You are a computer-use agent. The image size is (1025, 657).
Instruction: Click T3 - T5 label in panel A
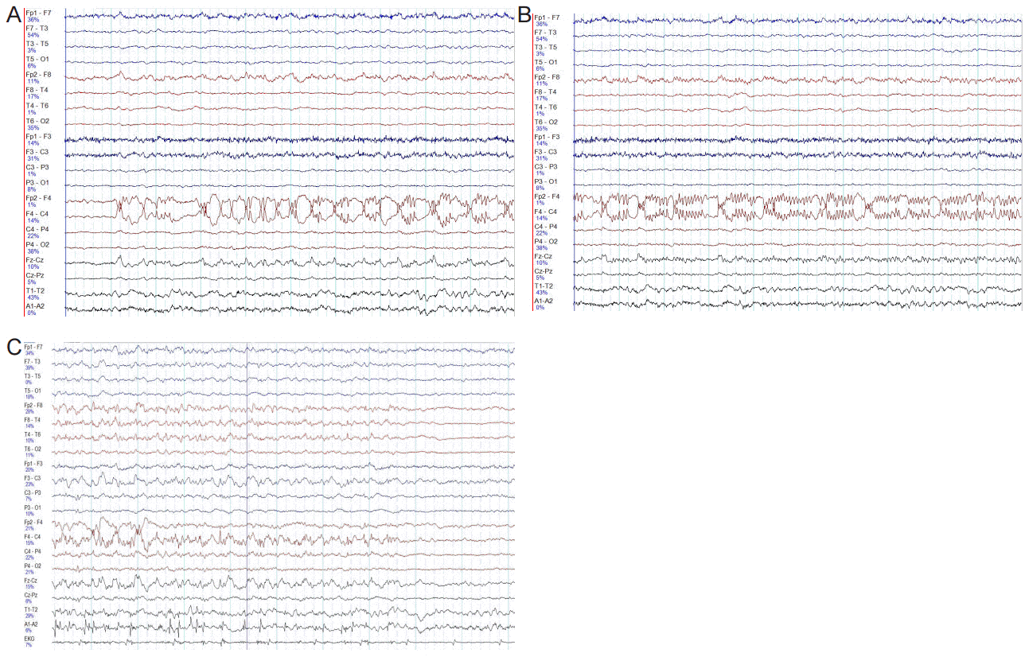pyautogui.click(x=37, y=44)
